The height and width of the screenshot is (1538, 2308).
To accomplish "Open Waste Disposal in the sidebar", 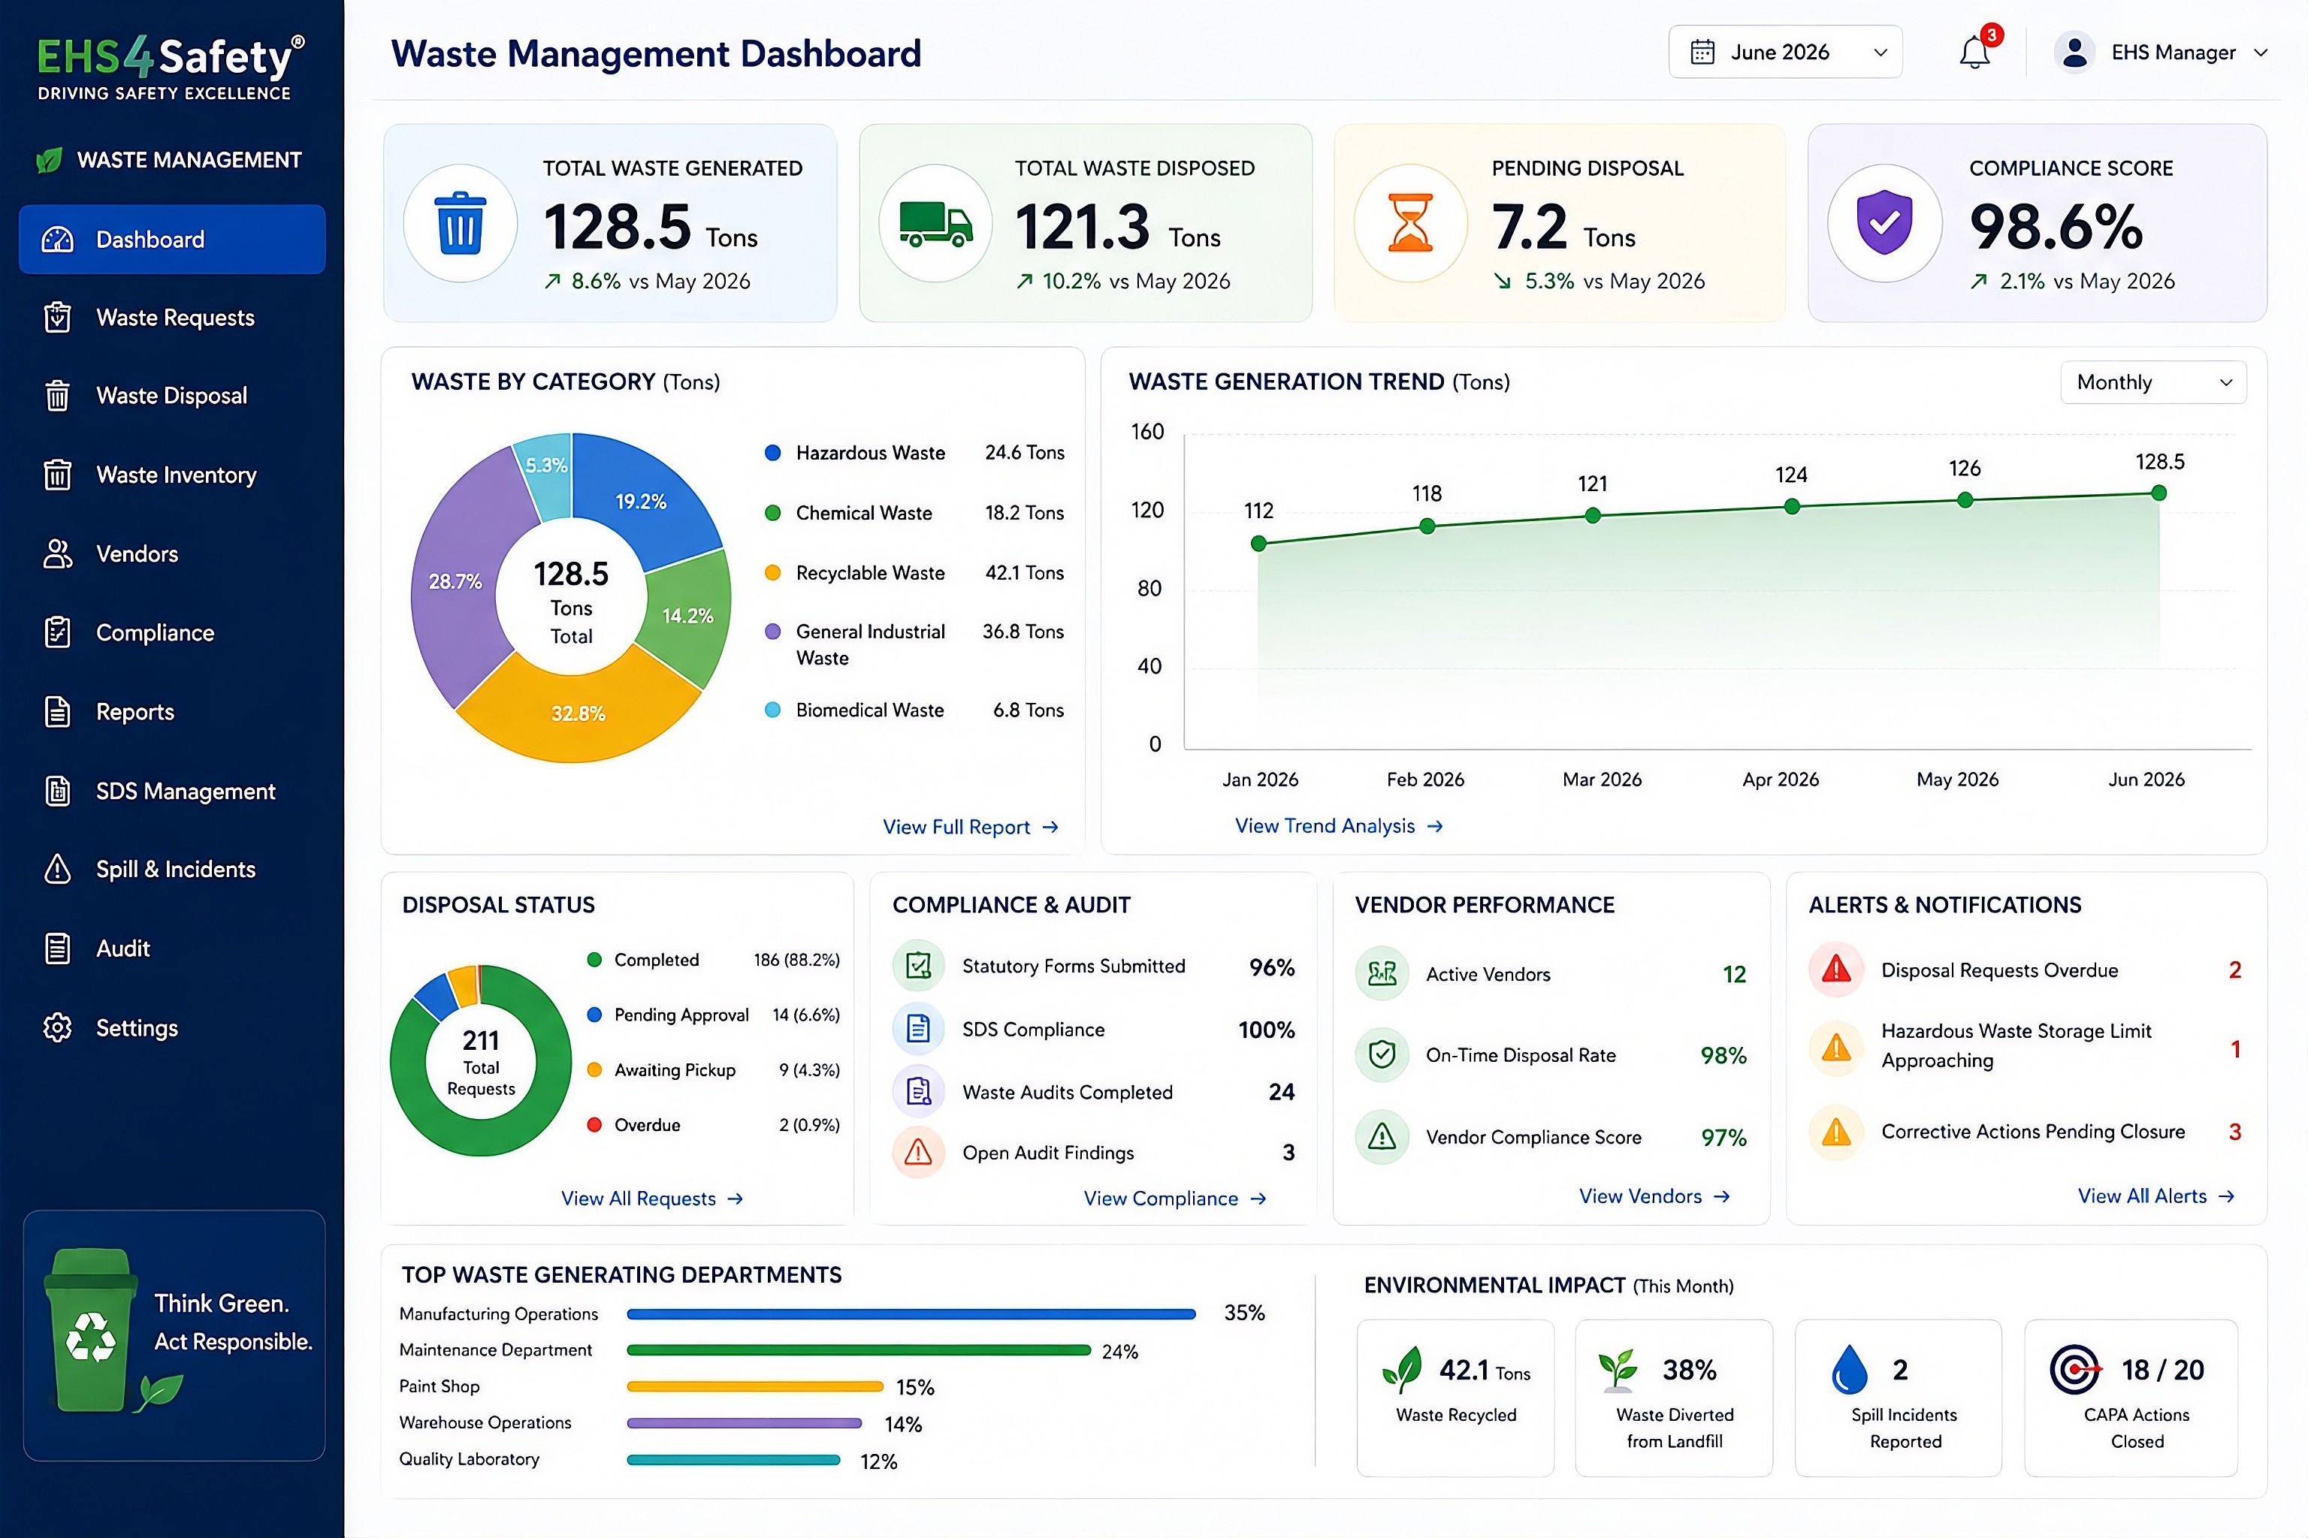I will [172, 397].
